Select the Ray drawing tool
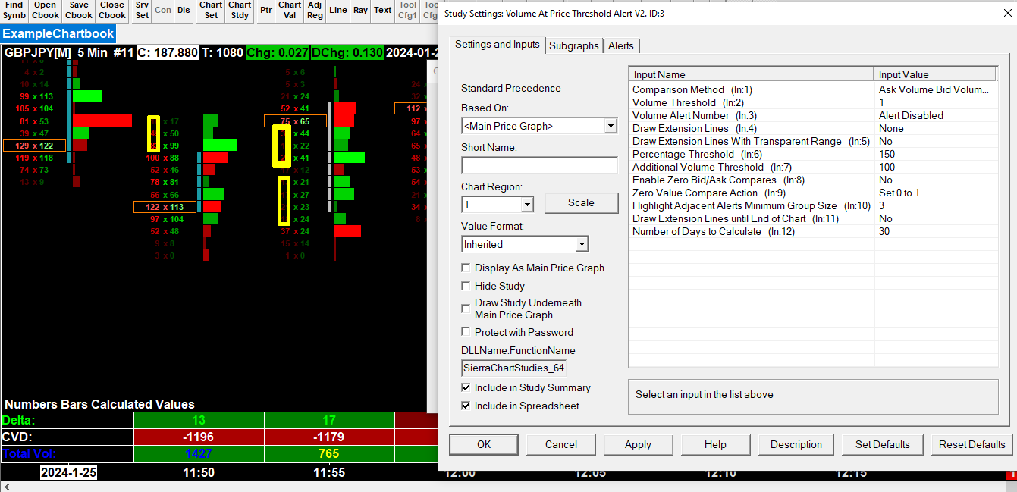1017x492 pixels. coord(361,10)
